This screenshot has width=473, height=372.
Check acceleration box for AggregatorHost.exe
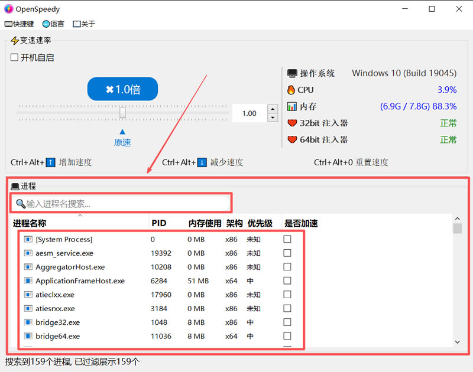(x=287, y=267)
